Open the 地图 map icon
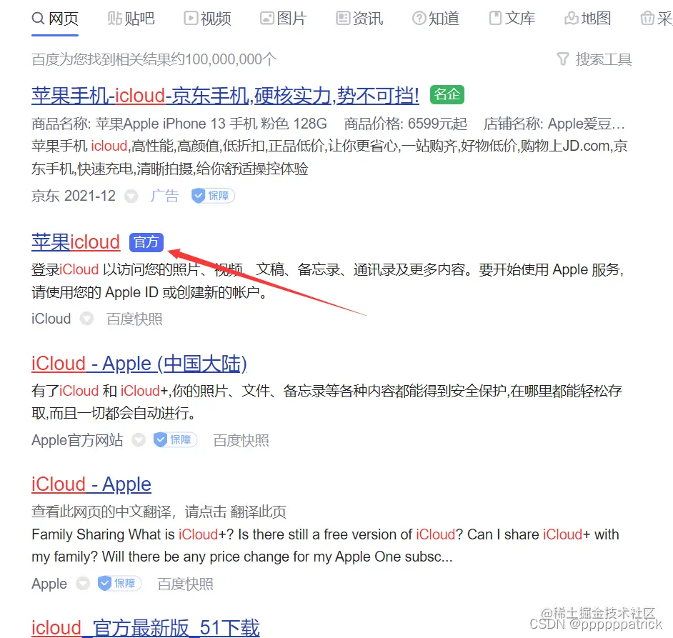 pos(572,19)
